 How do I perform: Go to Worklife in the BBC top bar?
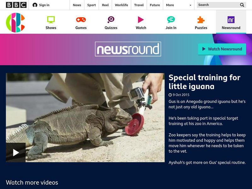coord(121,5)
